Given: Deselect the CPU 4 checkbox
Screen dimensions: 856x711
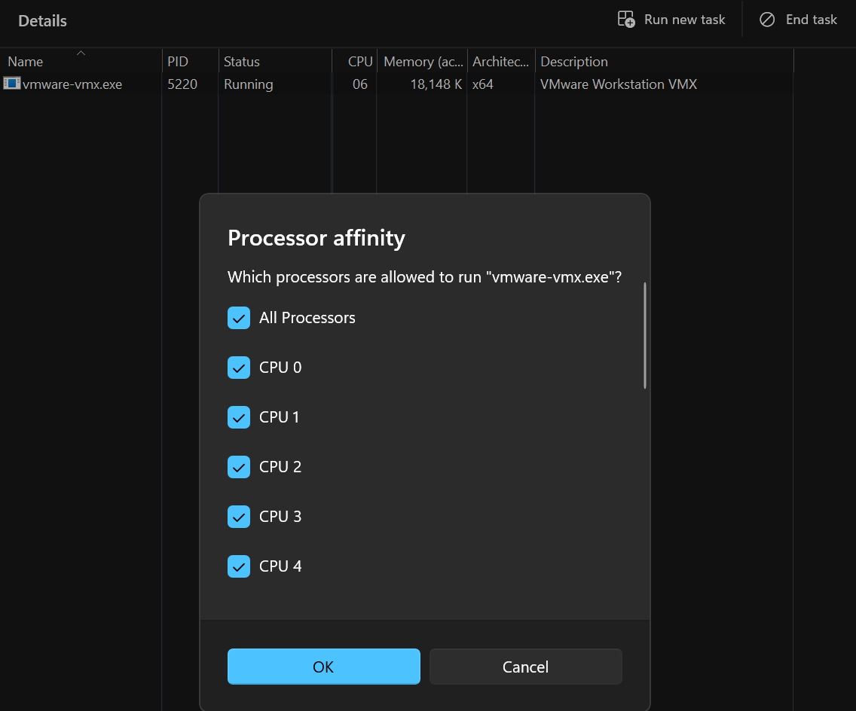Looking at the screenshot, I should (x=239, y=566).
